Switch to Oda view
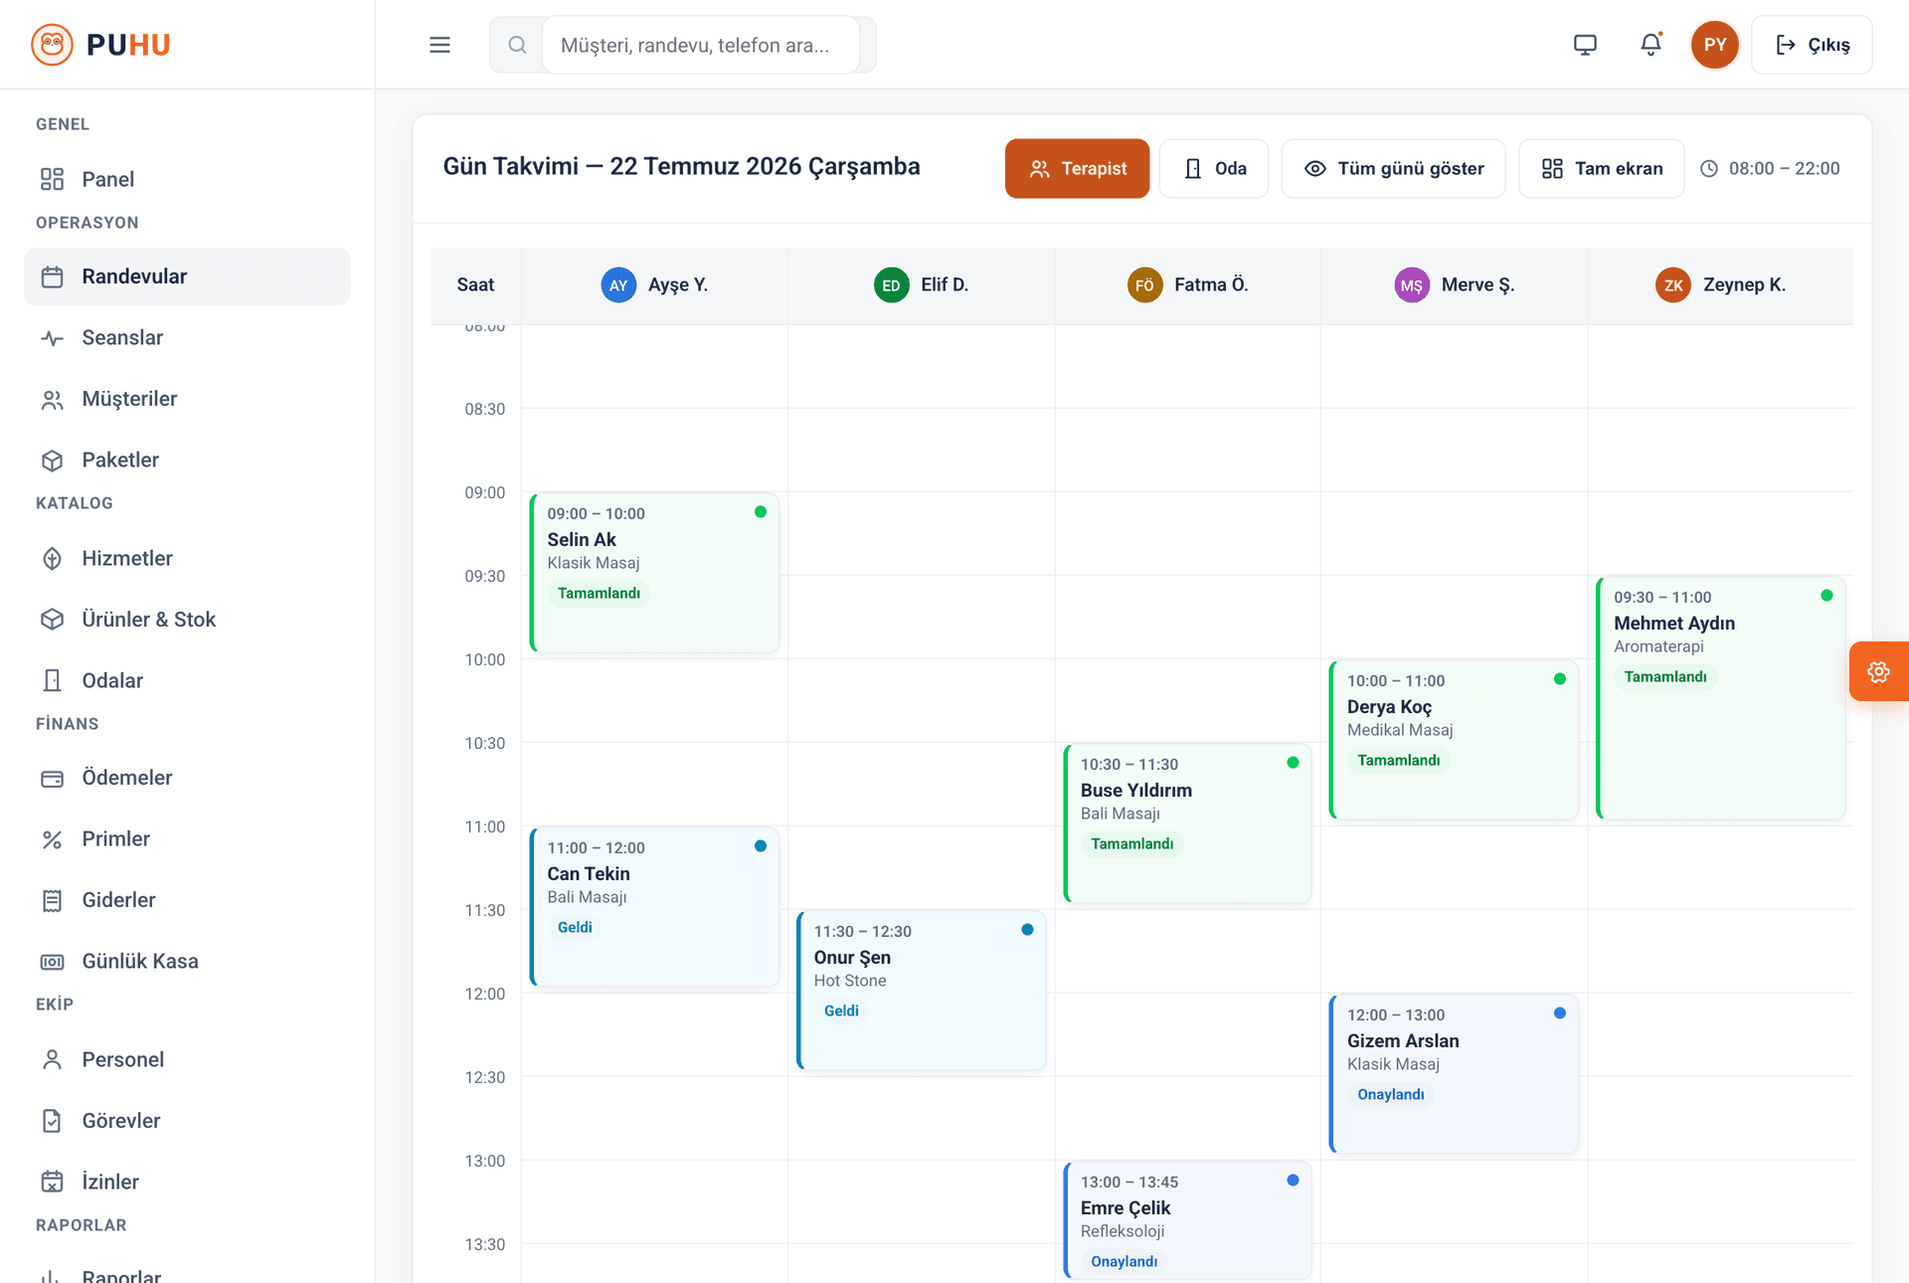This screenshot has height=1283, width=1909. 1214,168
